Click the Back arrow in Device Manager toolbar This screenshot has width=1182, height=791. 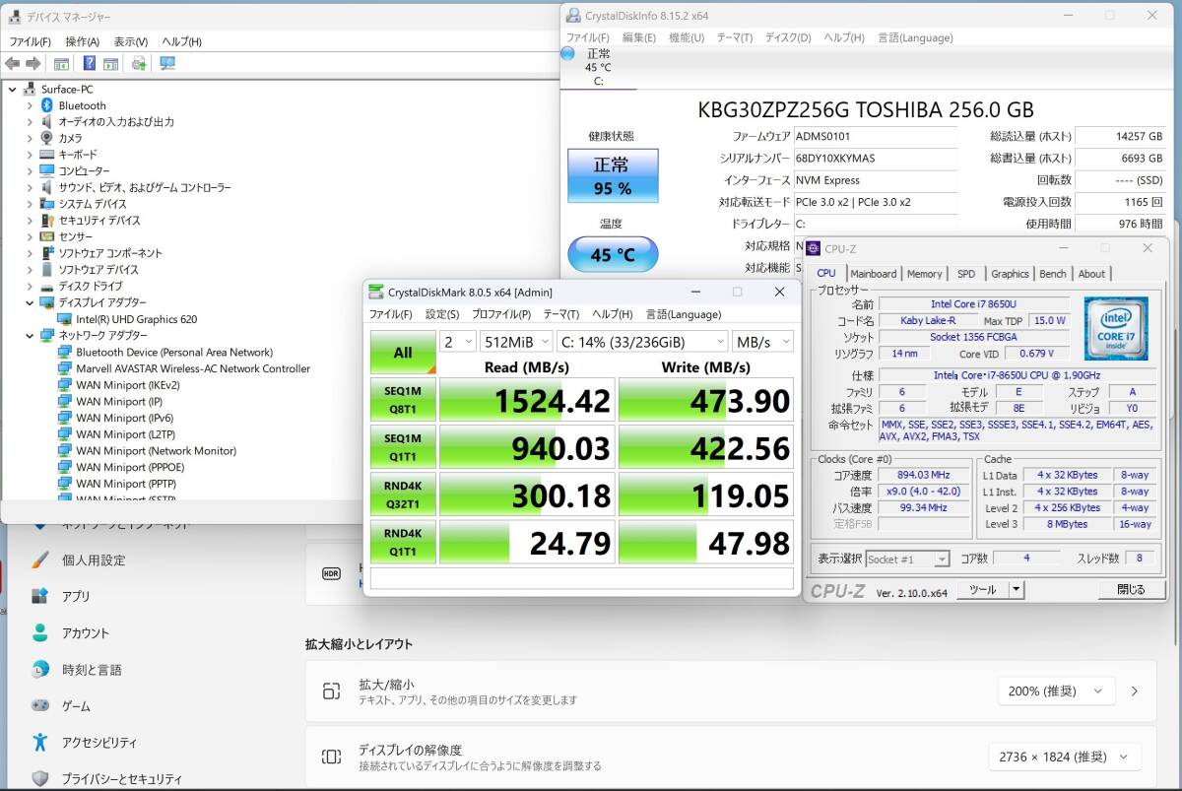(x=13, y=64)
